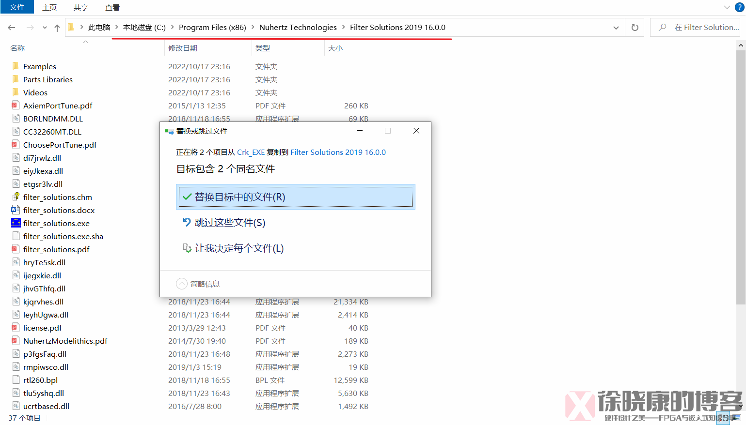The height and width of the screenshot is (425, 746).
Task: Expand chevron after 此电脑 breadcrumb
Action: [117, 28]
